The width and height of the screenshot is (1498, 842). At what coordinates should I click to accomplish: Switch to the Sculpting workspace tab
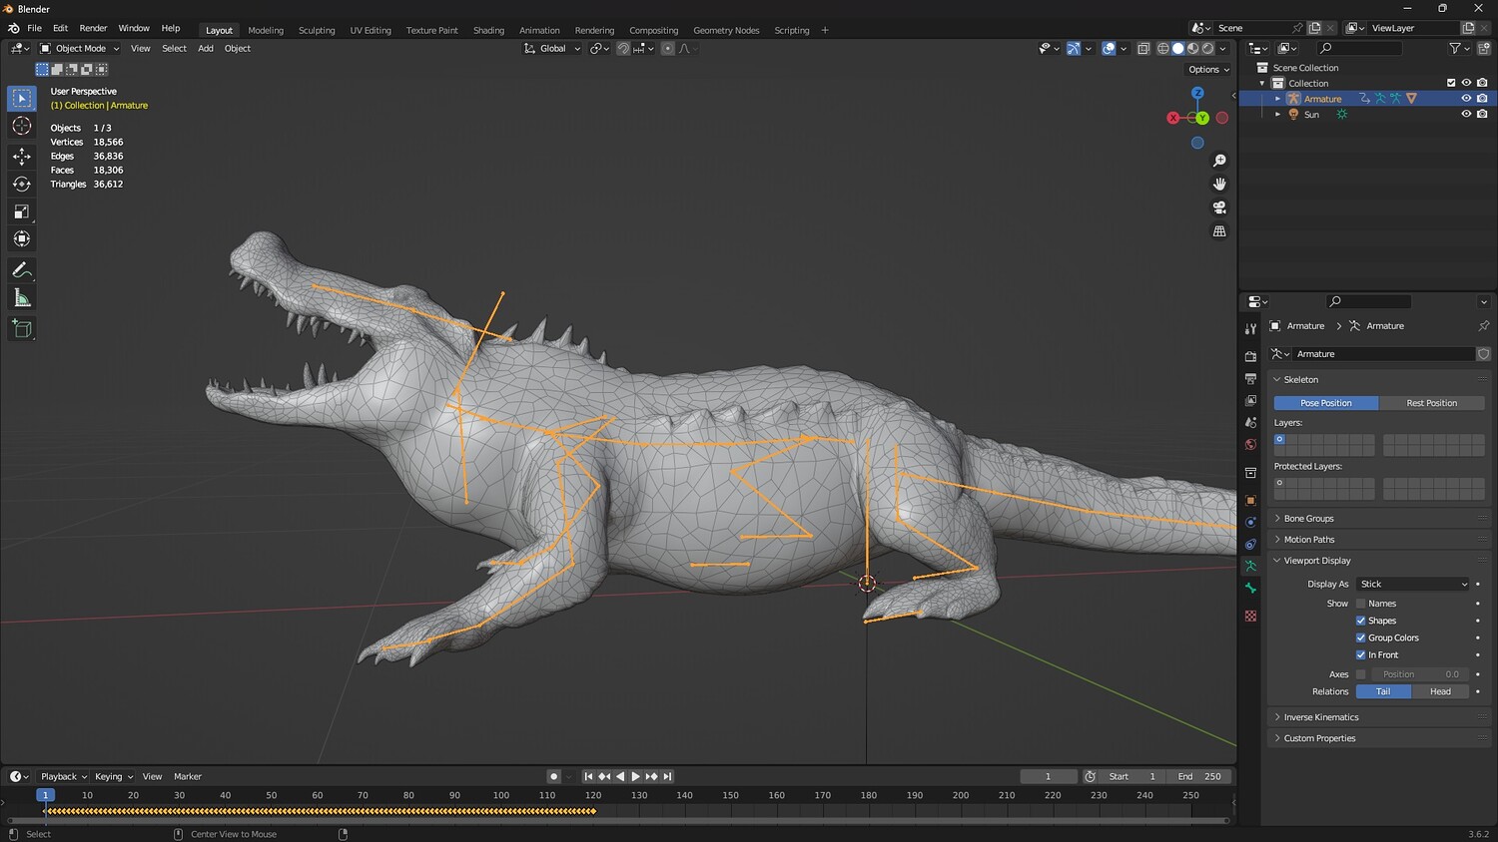click(317, 30)
